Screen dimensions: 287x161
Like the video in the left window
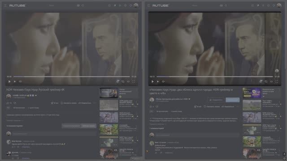(9, 103)
